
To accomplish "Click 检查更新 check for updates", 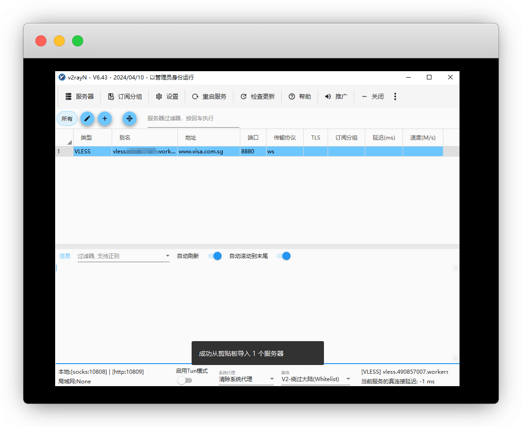I will (257, 96).
